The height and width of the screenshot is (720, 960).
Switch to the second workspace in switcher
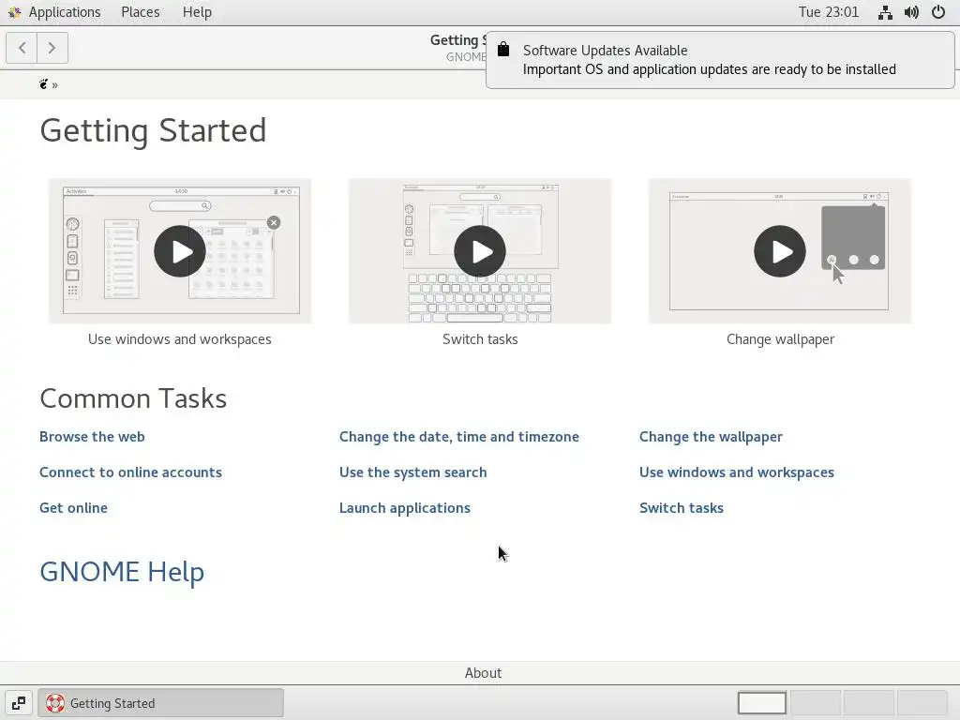click(x=816, y=703)
